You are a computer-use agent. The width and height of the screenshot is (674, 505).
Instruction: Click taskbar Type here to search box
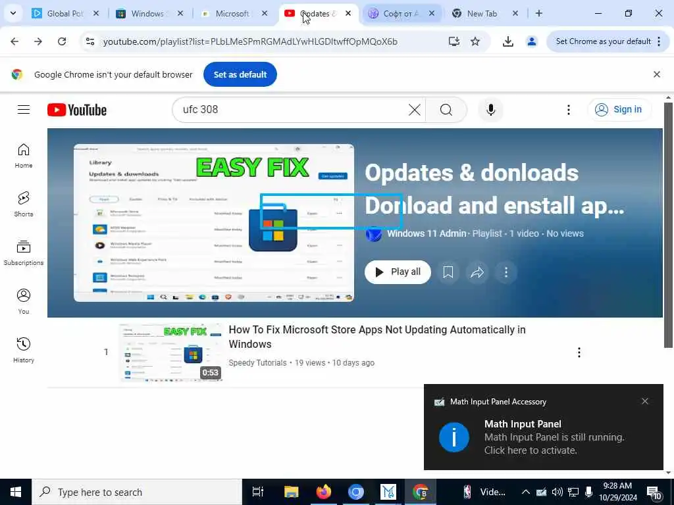click(137, 492)
